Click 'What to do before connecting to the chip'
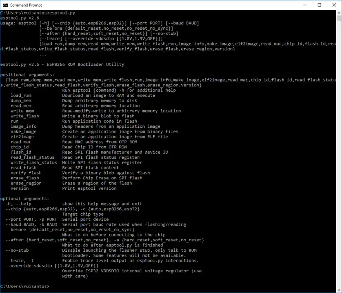 pyautogui.click(x=114, y=235)
